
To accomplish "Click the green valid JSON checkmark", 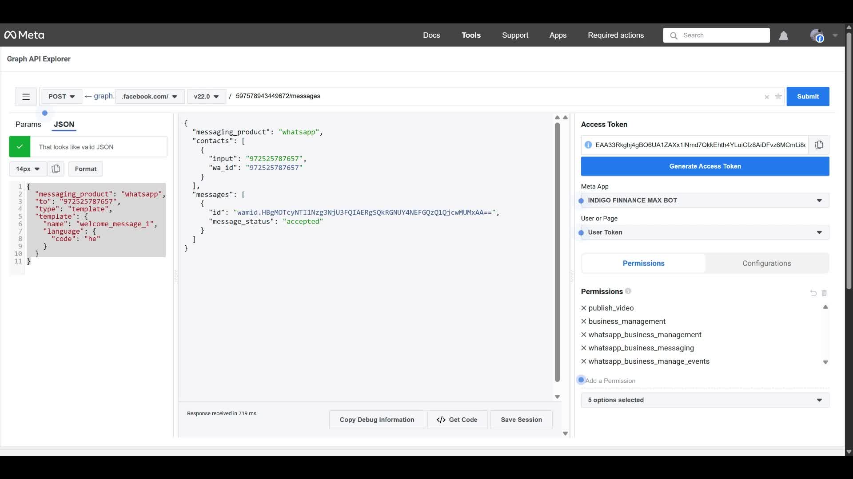I will [x=20, y=147].
